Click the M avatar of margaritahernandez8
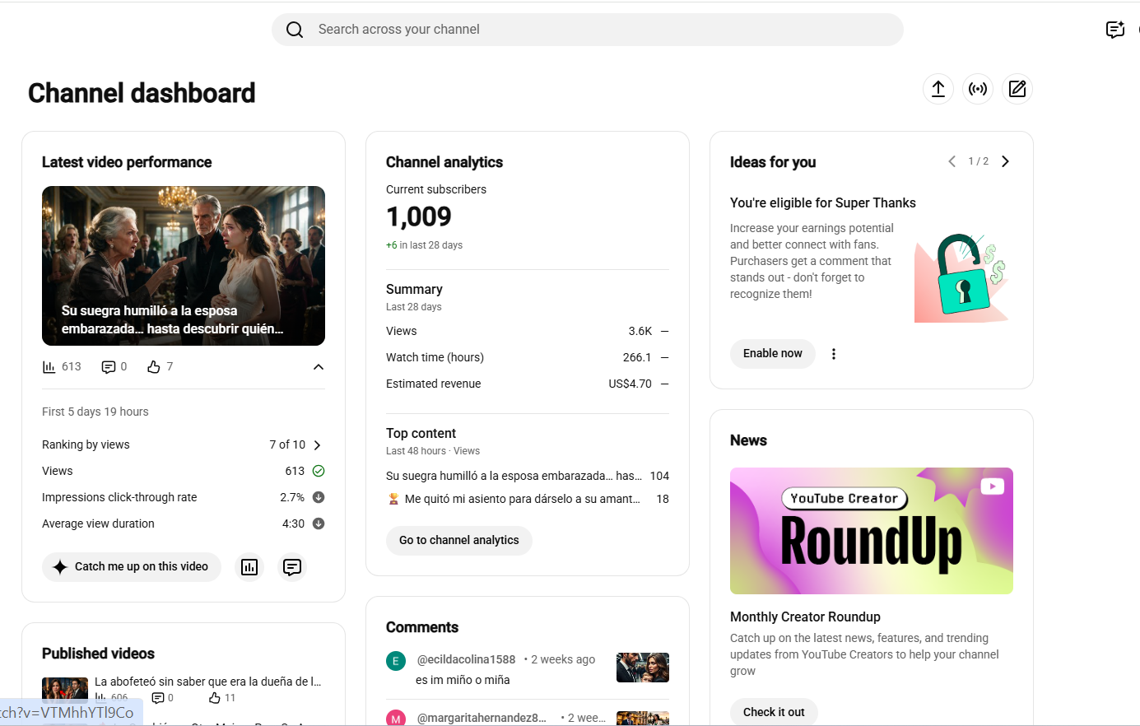 396,718
